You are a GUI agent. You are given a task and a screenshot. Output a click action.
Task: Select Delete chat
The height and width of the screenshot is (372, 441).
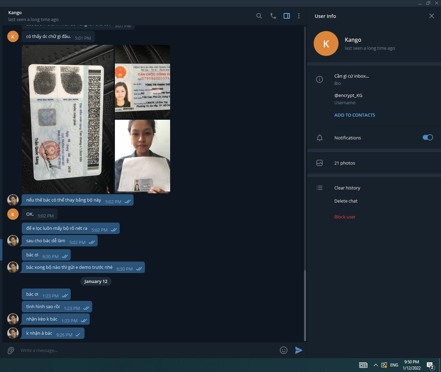pyautogui.click(x=346, y=201)
